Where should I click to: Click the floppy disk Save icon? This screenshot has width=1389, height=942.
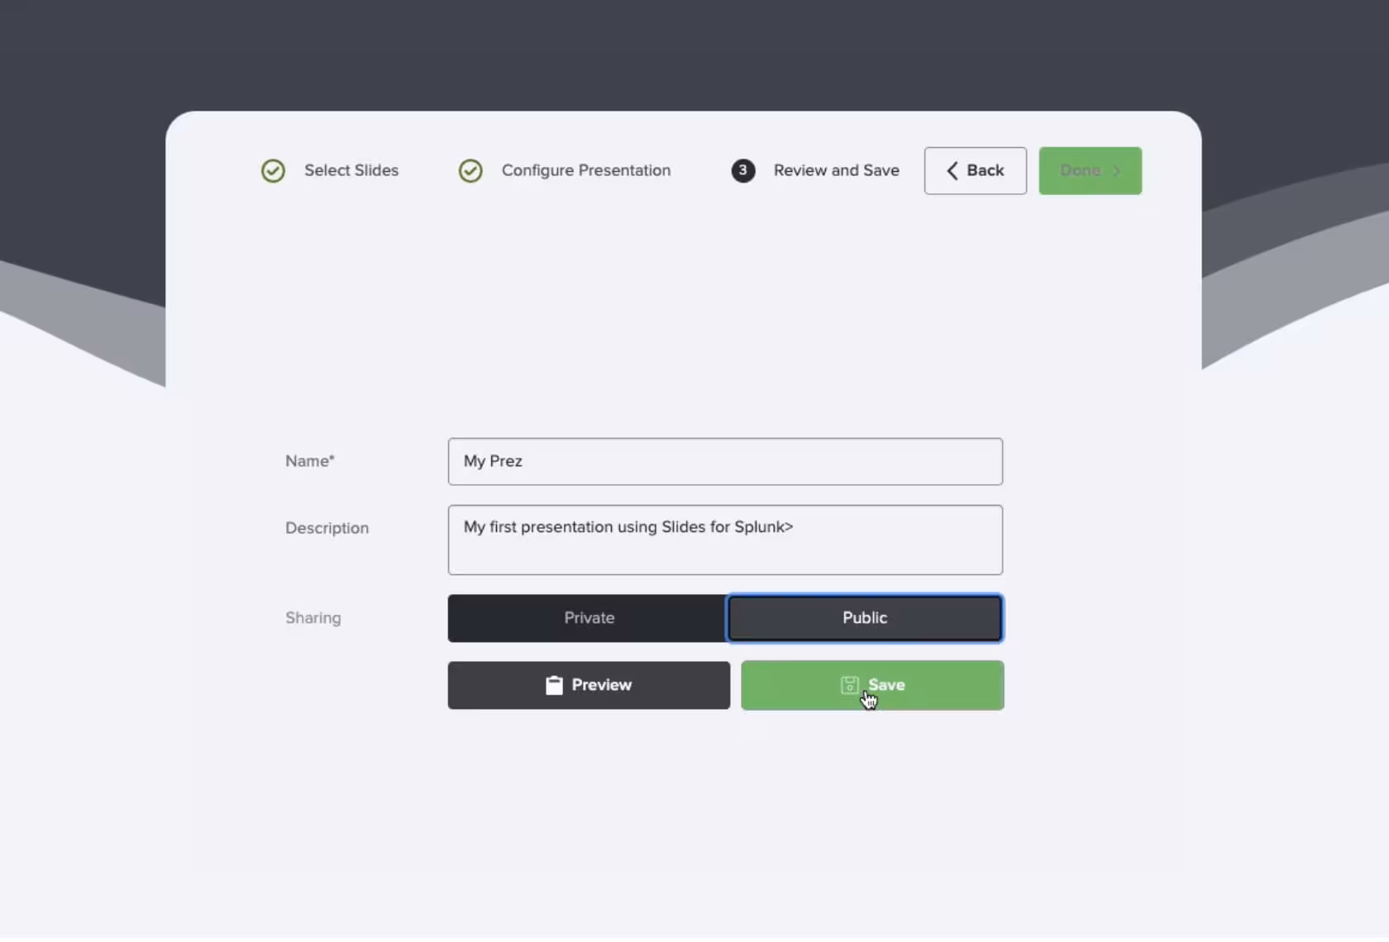[849, 685]
